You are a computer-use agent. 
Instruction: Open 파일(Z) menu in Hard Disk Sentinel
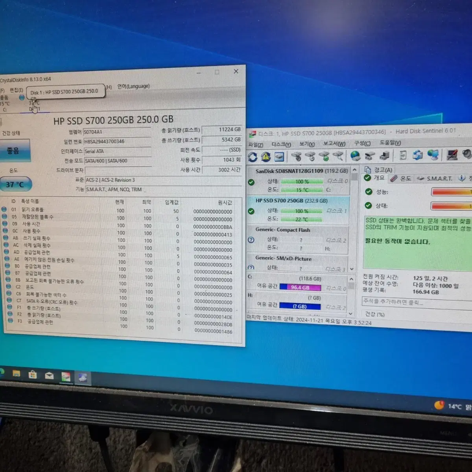coord(256,145)
